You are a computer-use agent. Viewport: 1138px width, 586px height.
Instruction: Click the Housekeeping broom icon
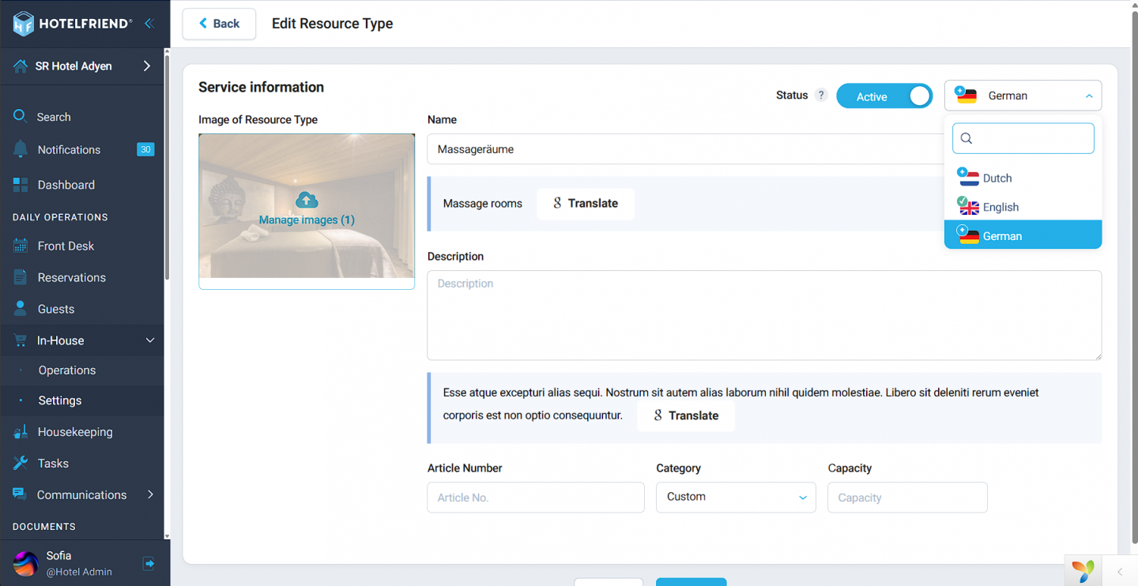coord(21,432)
